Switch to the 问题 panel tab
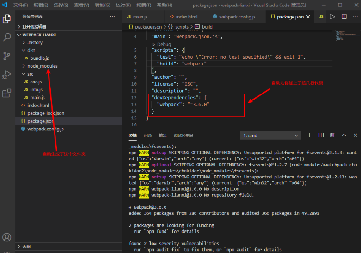Image resolution: width=361 pixels, height=253 pixels. (x=147, y=135)
